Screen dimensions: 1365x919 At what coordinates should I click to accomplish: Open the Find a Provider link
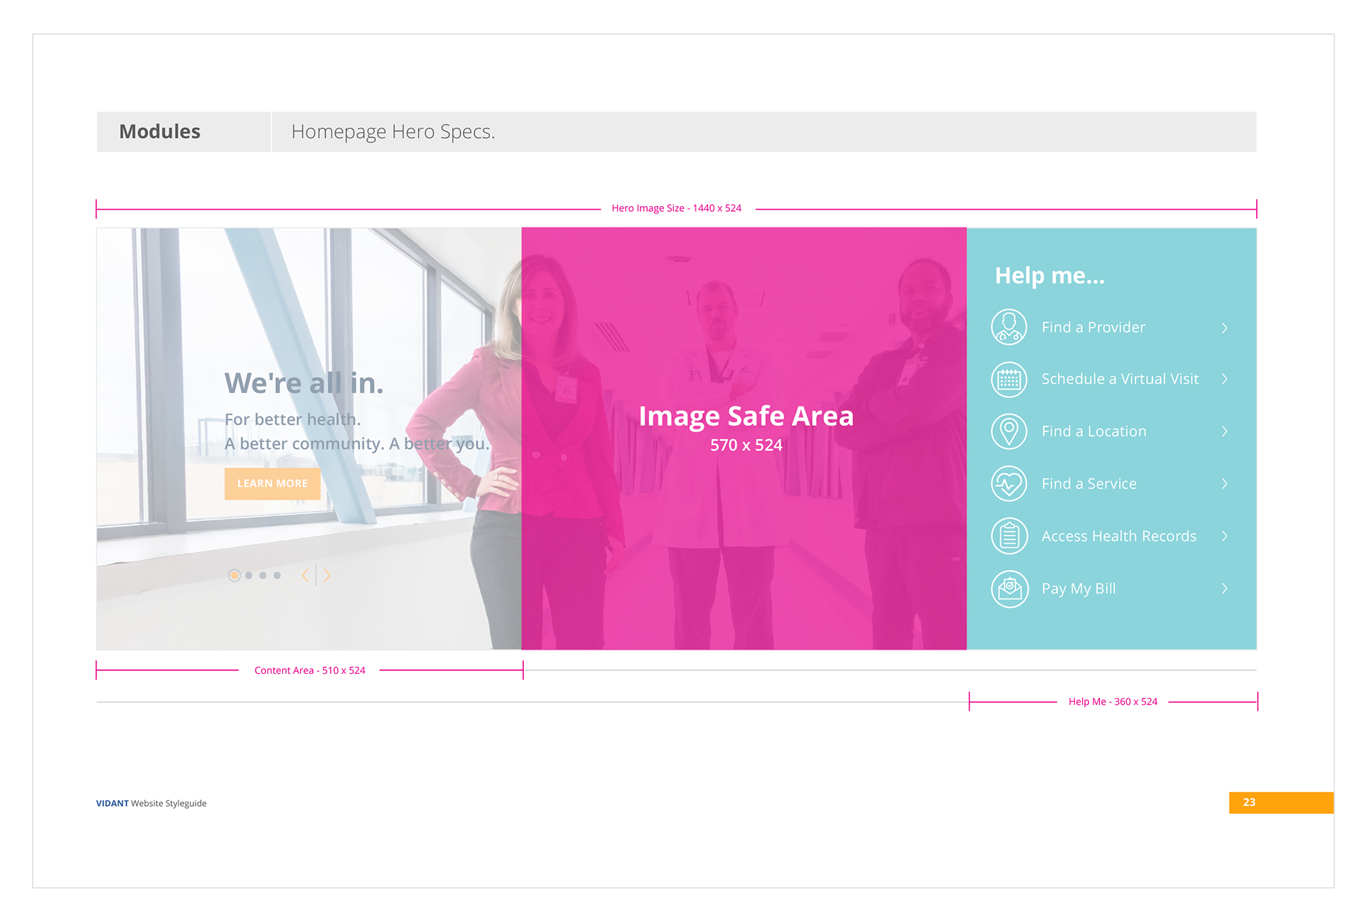point(1093,327)
